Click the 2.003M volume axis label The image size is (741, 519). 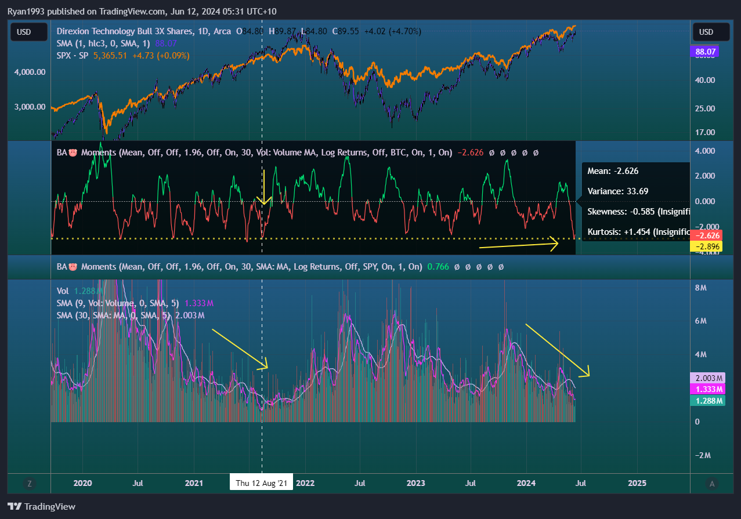point(708,378)
